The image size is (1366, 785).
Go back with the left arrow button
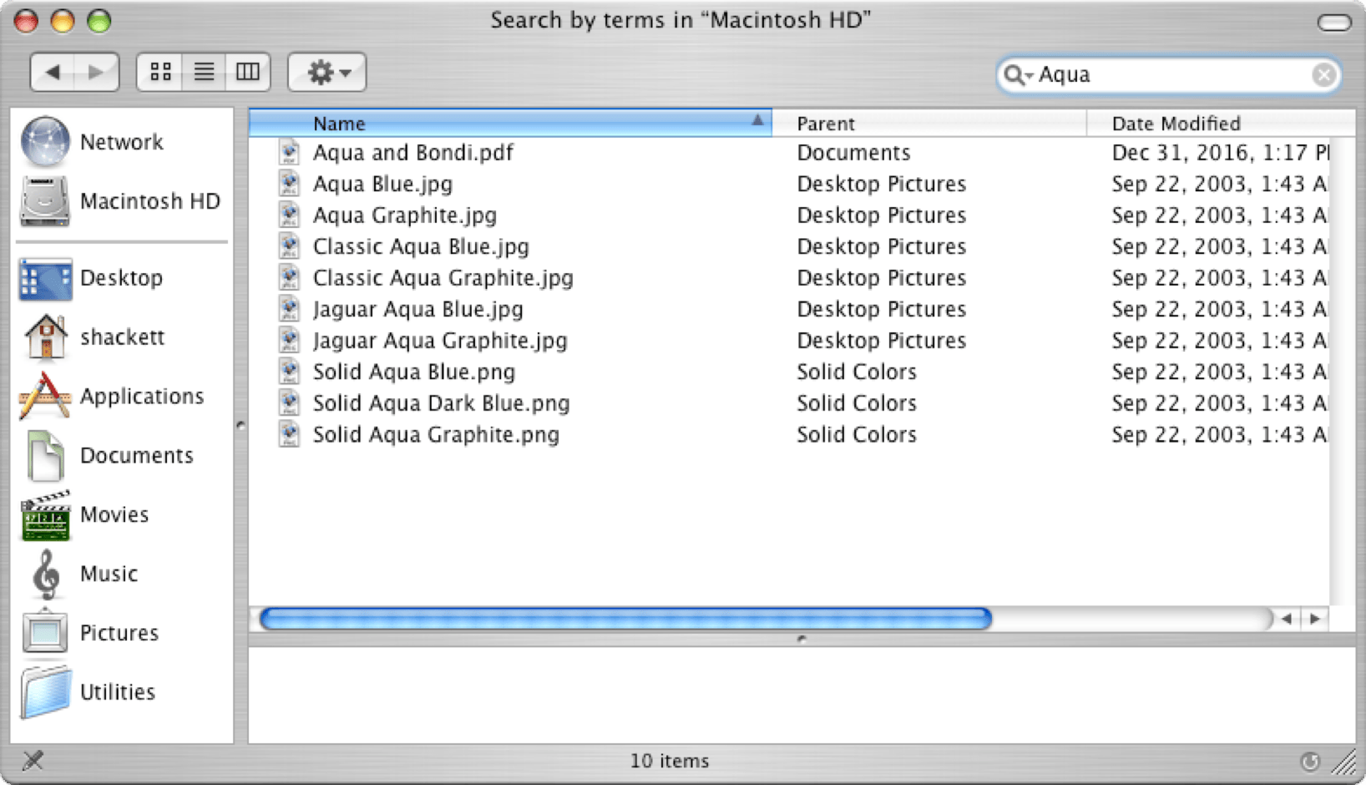click(53, 72)
